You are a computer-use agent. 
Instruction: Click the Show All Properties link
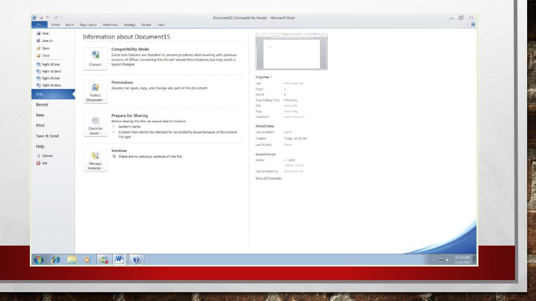click(269, 178)
